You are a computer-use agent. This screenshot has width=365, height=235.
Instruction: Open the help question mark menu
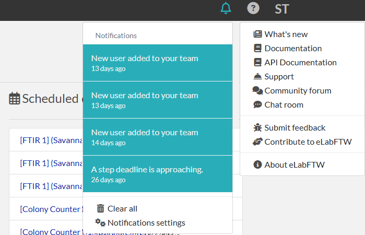pos(253,8)
